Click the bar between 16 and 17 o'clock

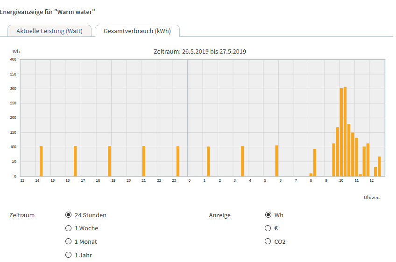(75, 161)
